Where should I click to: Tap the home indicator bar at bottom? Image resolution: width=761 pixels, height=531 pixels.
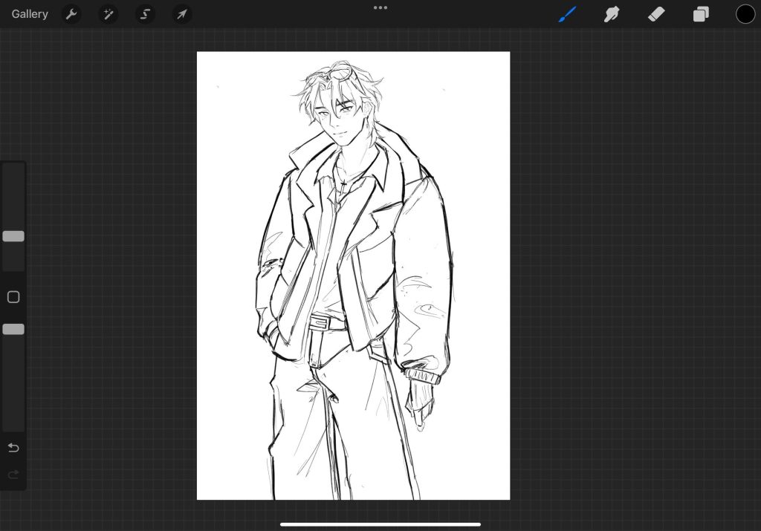(x=380, y=524)
